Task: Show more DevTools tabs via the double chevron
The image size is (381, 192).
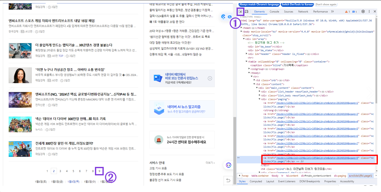Action: pos(333,12)
